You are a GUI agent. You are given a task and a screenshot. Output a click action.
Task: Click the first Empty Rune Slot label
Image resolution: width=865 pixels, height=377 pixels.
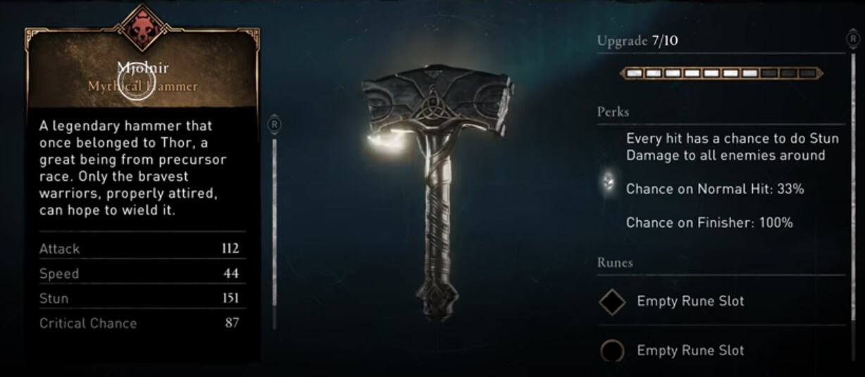point(690,301)
